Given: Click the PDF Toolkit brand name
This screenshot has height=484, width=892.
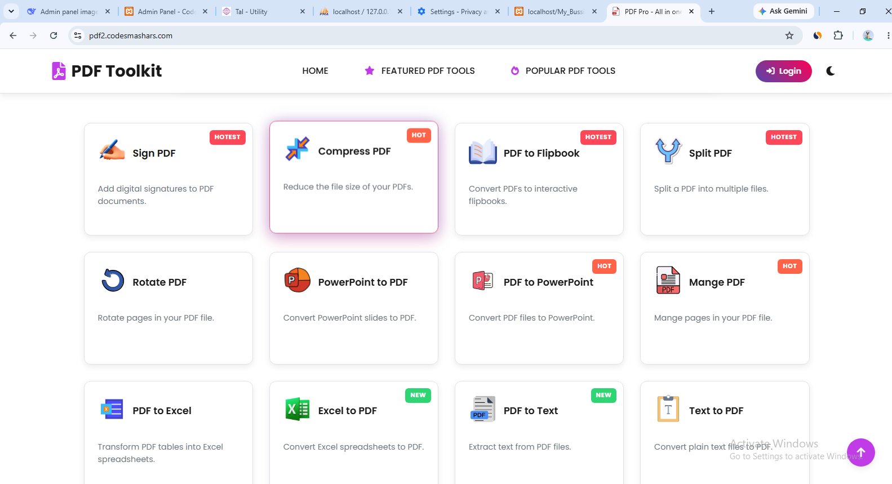Looking at the screenshot, I should tap(117, 71).
